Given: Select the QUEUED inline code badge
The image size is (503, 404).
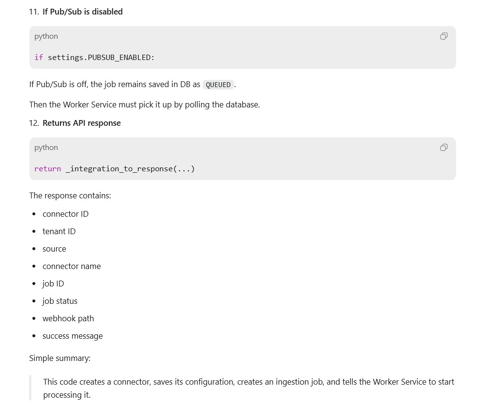Looking at the screenshot, I should (x=218, y=85).
